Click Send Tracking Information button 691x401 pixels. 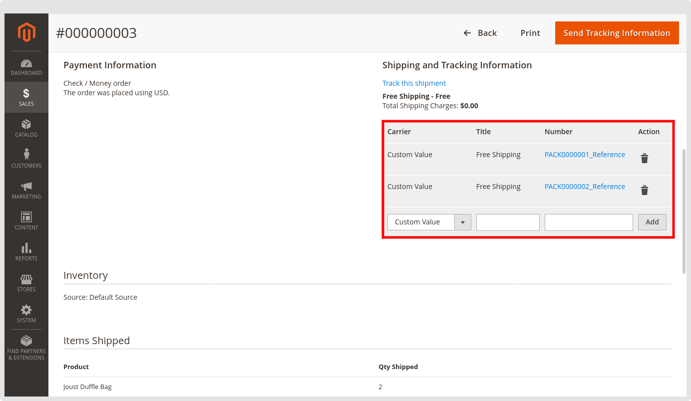[x=617, y=33]
